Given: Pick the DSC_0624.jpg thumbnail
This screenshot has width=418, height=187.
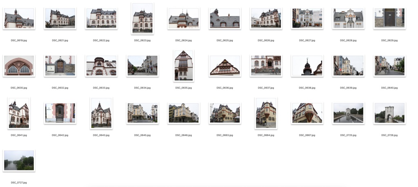Looking at the screenshot, I should tap(183, 18).
